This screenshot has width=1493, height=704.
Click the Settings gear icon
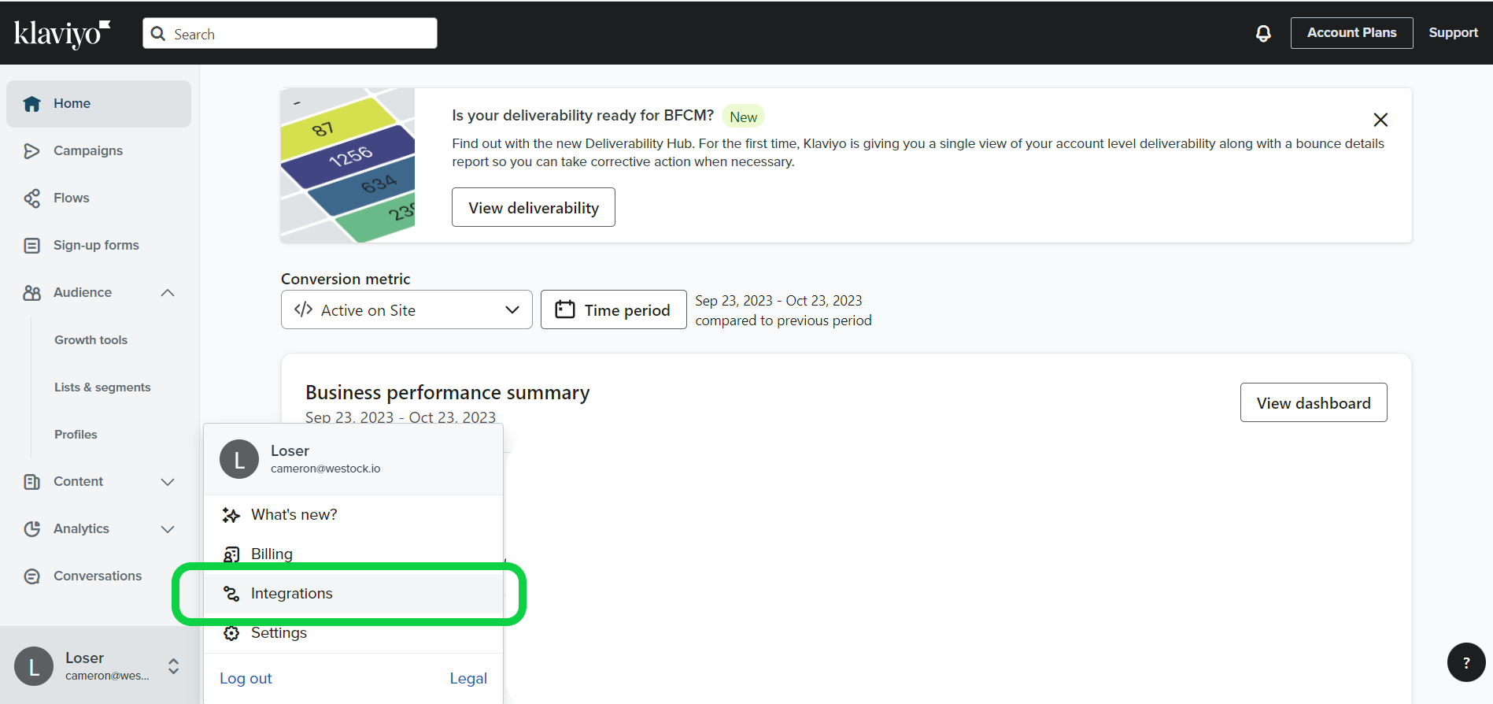click(231, 633)
